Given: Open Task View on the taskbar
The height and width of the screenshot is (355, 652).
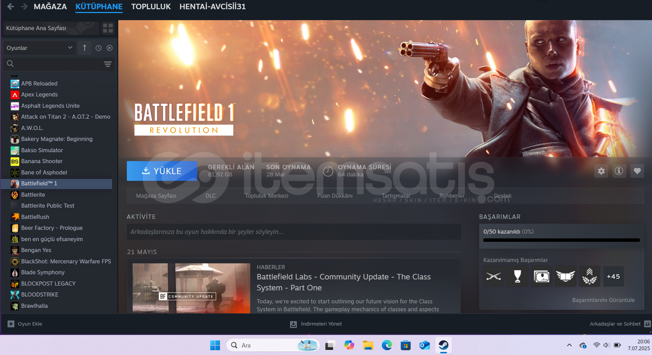Looking at the screenshot, I should [x=330, y=345].
